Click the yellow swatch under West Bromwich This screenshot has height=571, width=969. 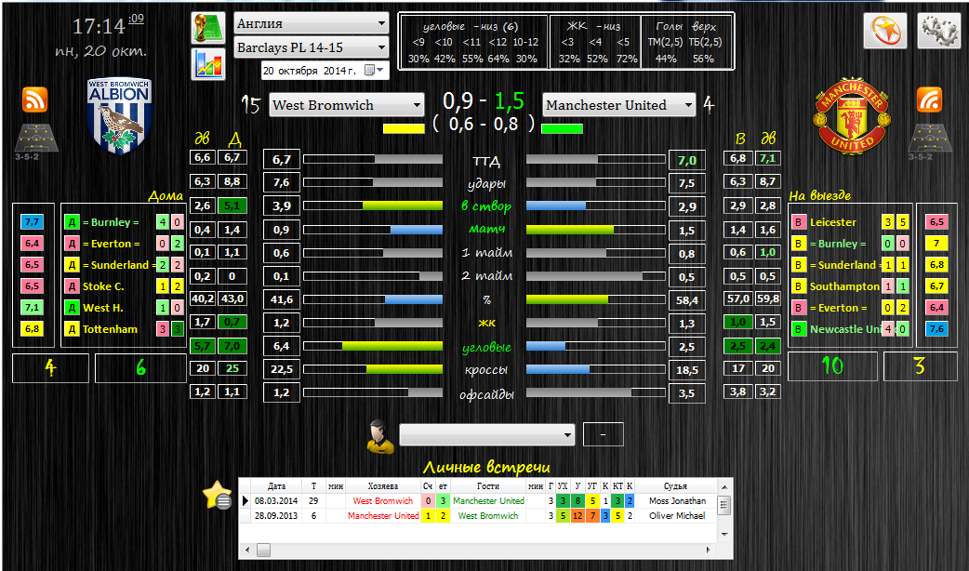pos(404,128)
